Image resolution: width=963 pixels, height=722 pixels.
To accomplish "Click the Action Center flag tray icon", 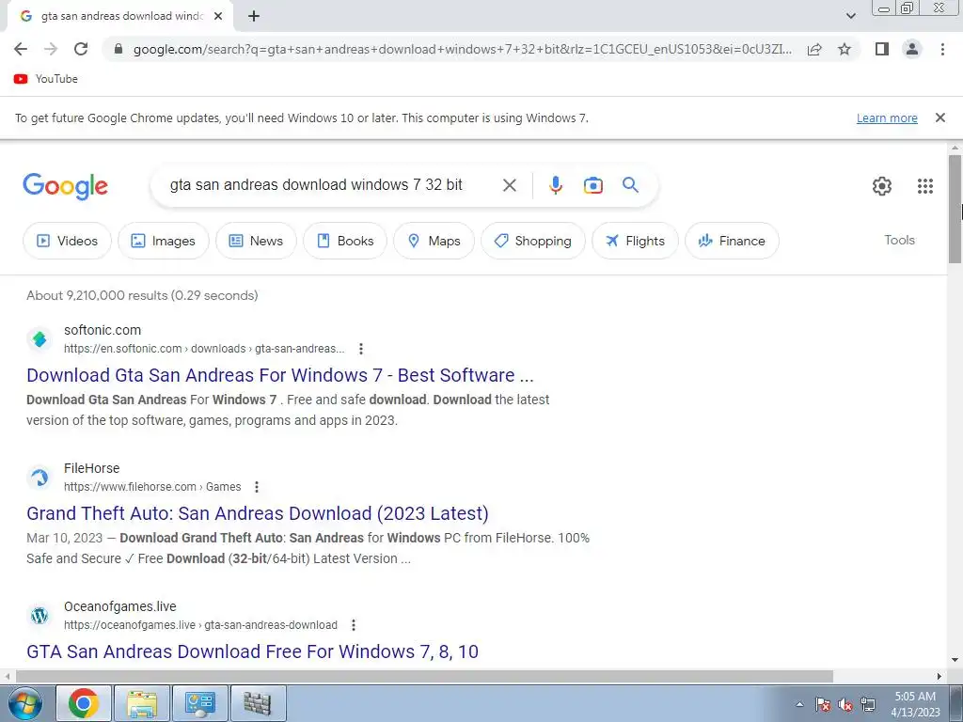I will (x=823, y=705).
